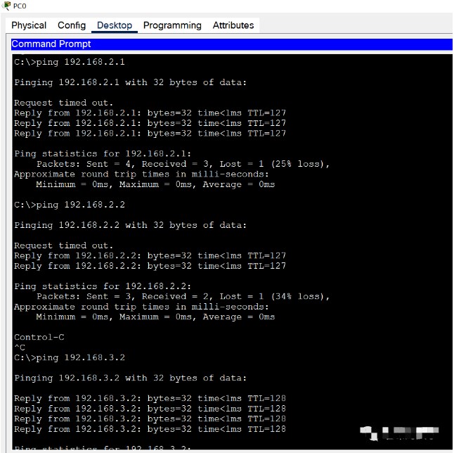Select the Desktop tab
Image resolution: width=454 pixels, height=453 pixels.
115,25
